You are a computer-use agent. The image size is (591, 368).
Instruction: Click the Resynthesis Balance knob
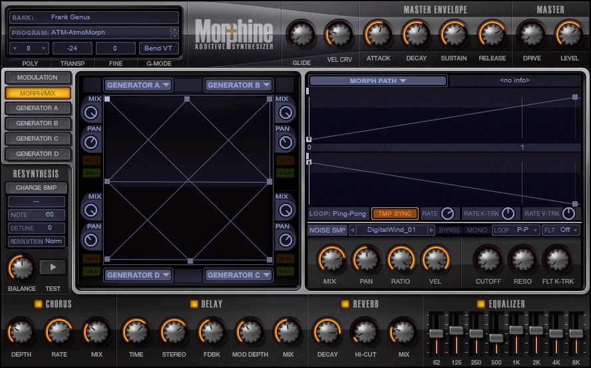pos(21,268)
